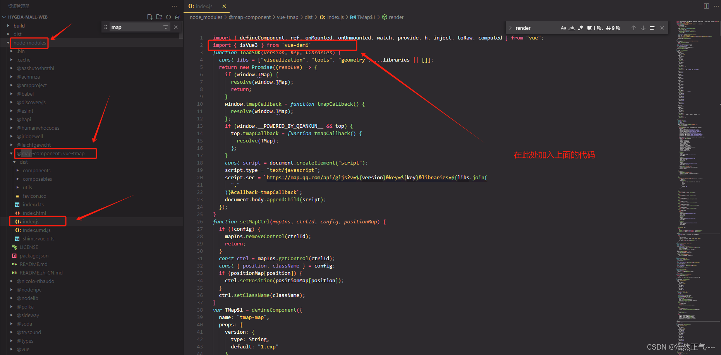Click the filter icon in the map search box
The height and width of the screenshot is (355, 721).
pos(165,27)
